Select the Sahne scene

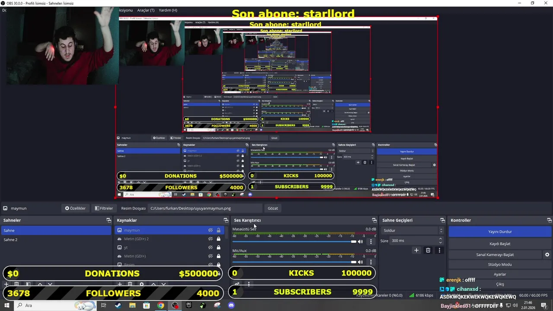click(56, 230)
